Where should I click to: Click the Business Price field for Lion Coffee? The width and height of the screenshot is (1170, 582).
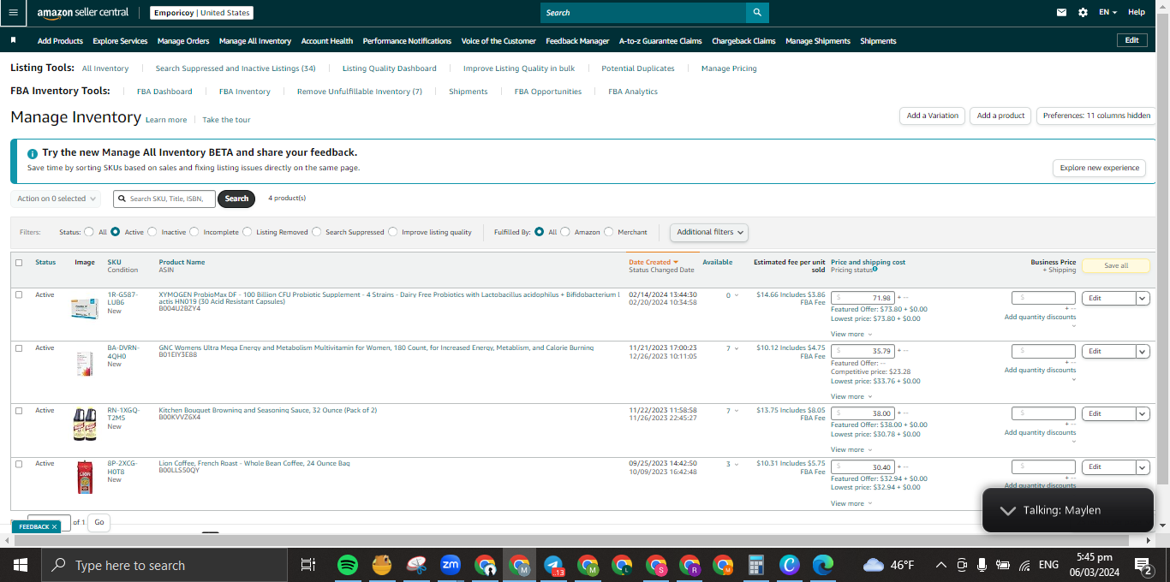[x=1043, y=467]
